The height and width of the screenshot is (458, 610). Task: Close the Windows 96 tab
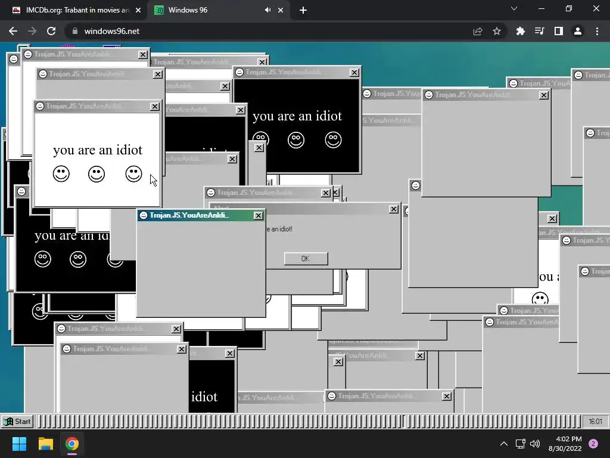[281, 10]
